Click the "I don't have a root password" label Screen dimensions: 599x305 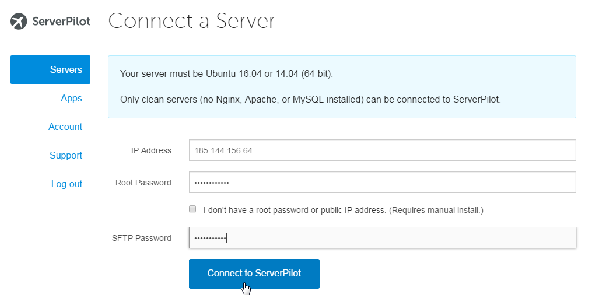coord(295,210)
